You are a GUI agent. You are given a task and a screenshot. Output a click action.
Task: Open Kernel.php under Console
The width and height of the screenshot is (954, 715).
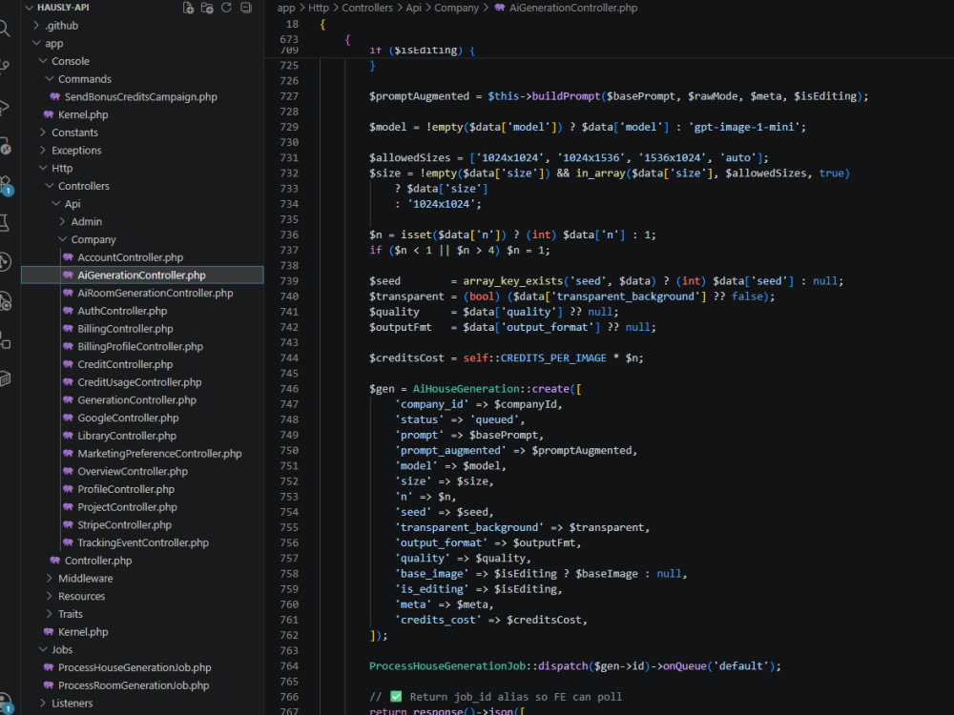tap(83, 114)
